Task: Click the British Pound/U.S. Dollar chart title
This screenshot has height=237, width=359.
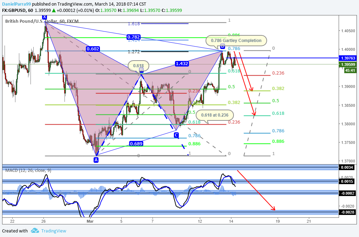Action: (x=42, y=21)
